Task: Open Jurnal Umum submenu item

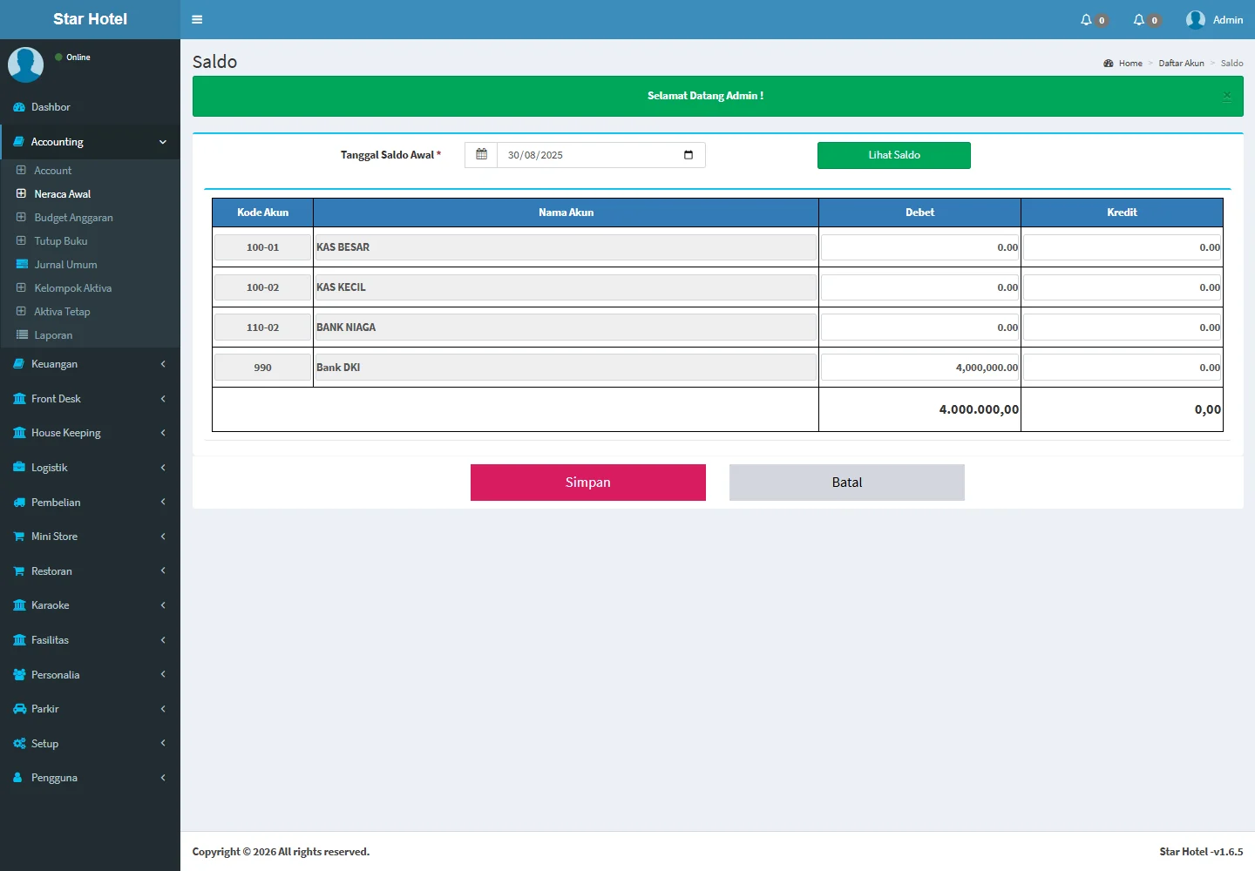Action: click(x=65, y=265)
